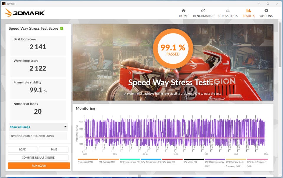Open the HOME tab label
The width and height of the screenshot is (283, 178).
click(x=183, y=16)
